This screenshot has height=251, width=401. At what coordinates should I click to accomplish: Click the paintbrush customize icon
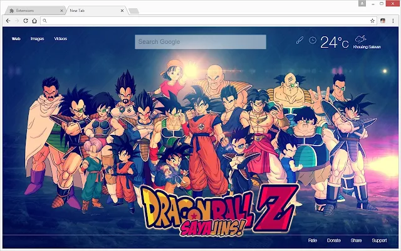299,40
